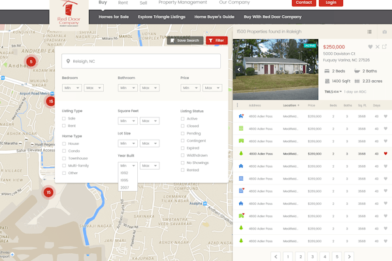Open the $250,000 listing in new window
The image size is (392, 261).
384,47
